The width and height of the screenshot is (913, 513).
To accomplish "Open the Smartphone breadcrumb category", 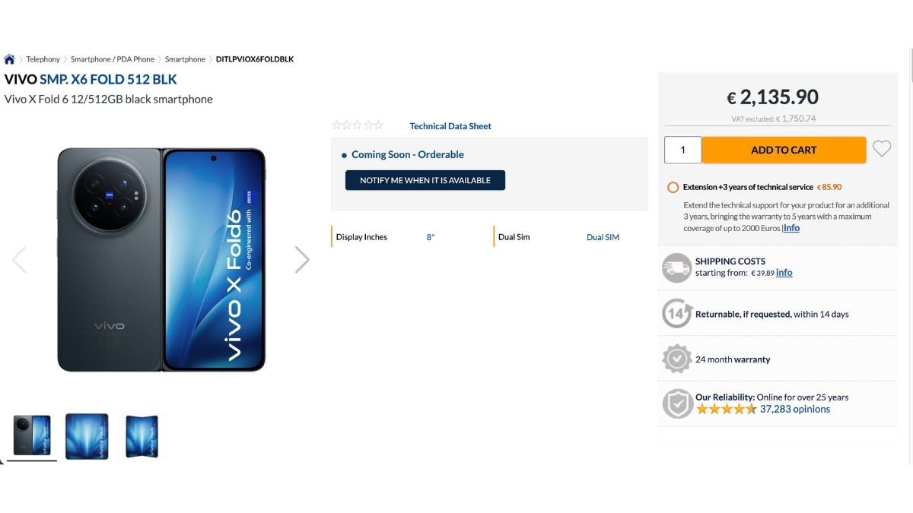I will coord(185,59).
